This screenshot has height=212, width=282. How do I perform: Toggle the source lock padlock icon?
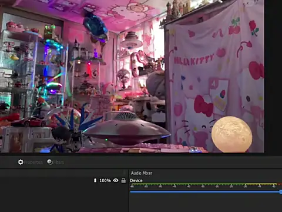(x=123, y=180)
